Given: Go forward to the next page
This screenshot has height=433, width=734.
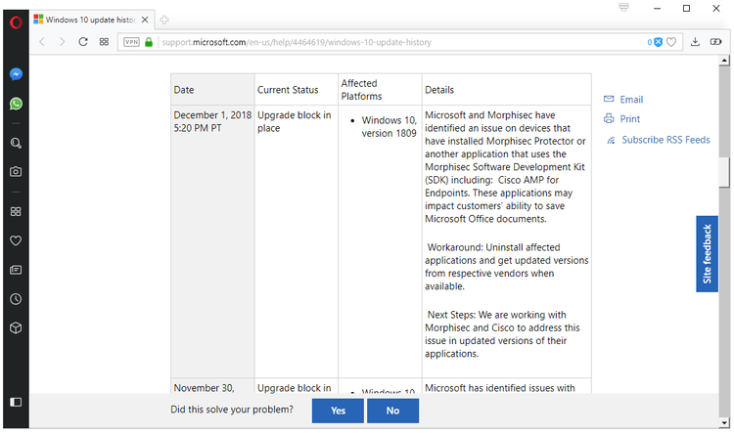Looking at the screenshot, I should pyautogui.click(x=63, y=42).
